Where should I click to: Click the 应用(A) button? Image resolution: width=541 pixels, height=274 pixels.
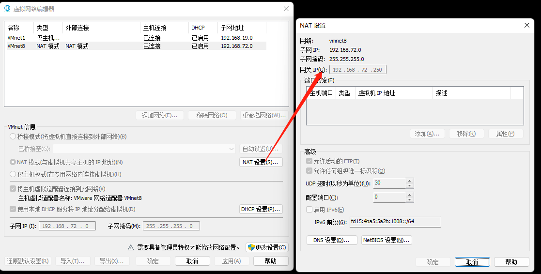click(x=232, y=261)
